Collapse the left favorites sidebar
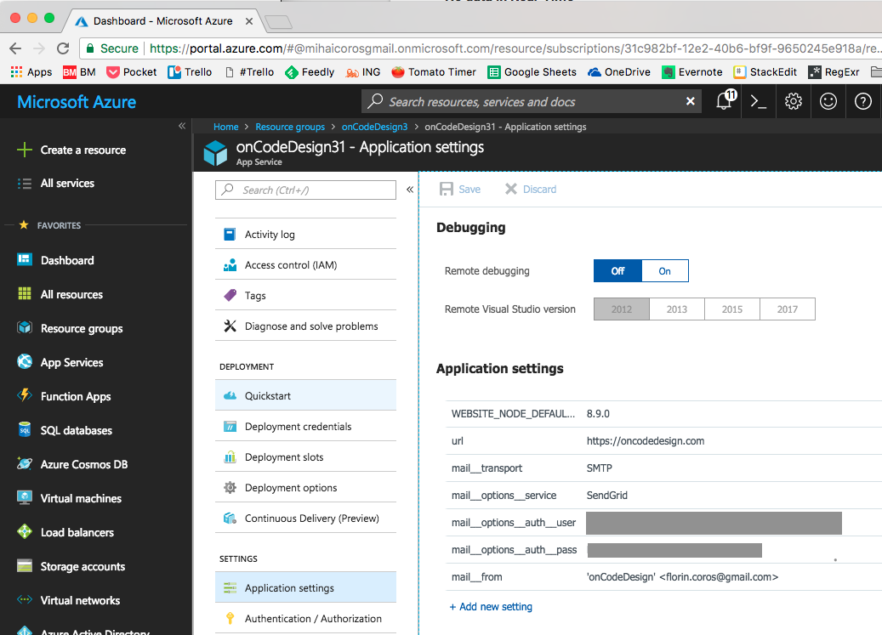The height and width of the screenshot is (635, 882). (x=182, y=126)
